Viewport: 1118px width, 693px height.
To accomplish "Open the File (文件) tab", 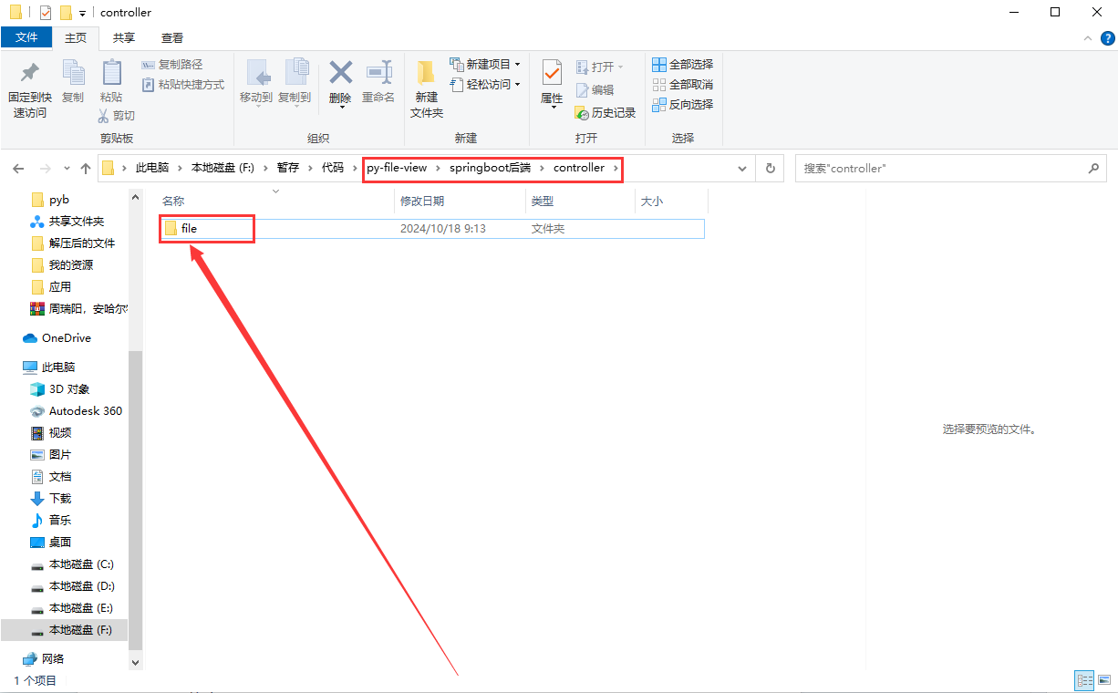I will click(26, 37).
